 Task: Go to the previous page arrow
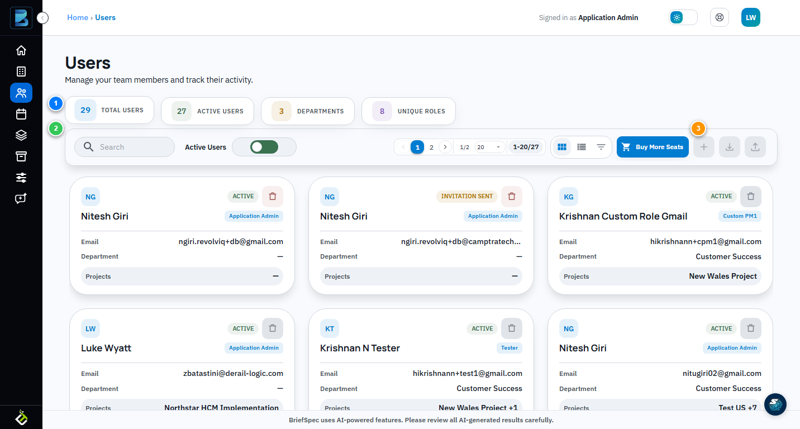pos(403,147)
